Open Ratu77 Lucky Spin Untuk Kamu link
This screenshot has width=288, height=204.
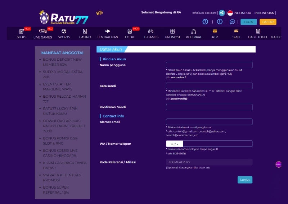(x=60, y=111)
